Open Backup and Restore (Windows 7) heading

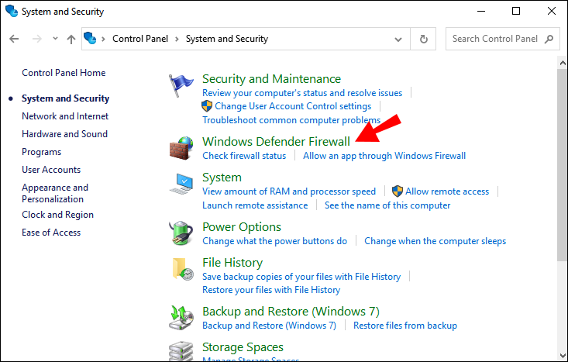click(x=291, y=312)
